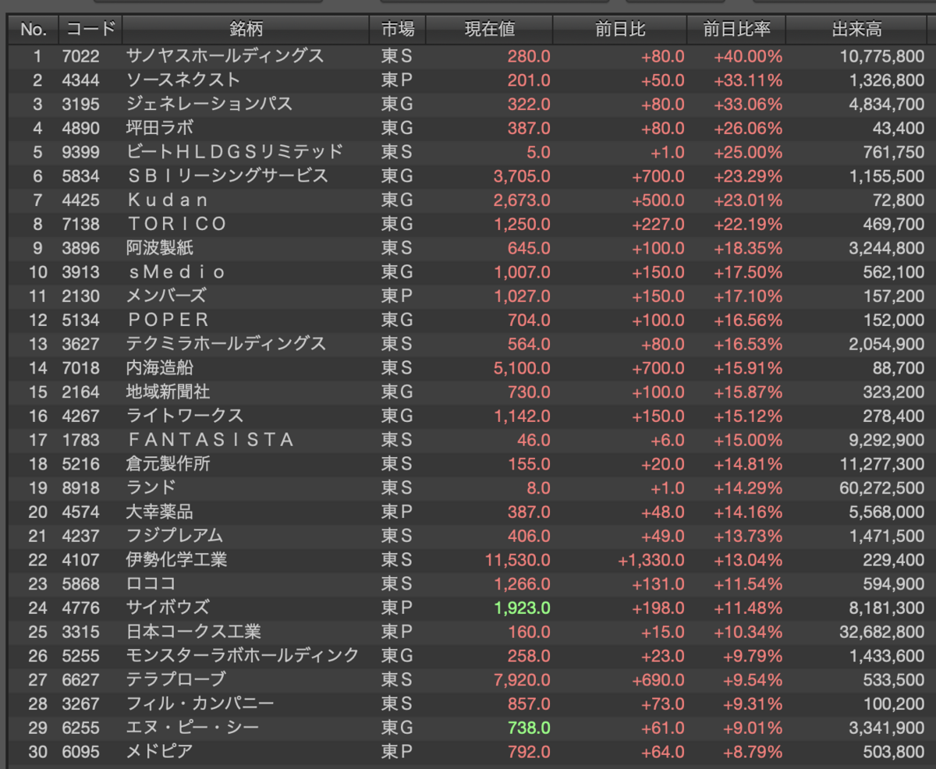The image size is (936, 769).
Task: Sort by the 銘柄 column header
Action: point(246,30)
